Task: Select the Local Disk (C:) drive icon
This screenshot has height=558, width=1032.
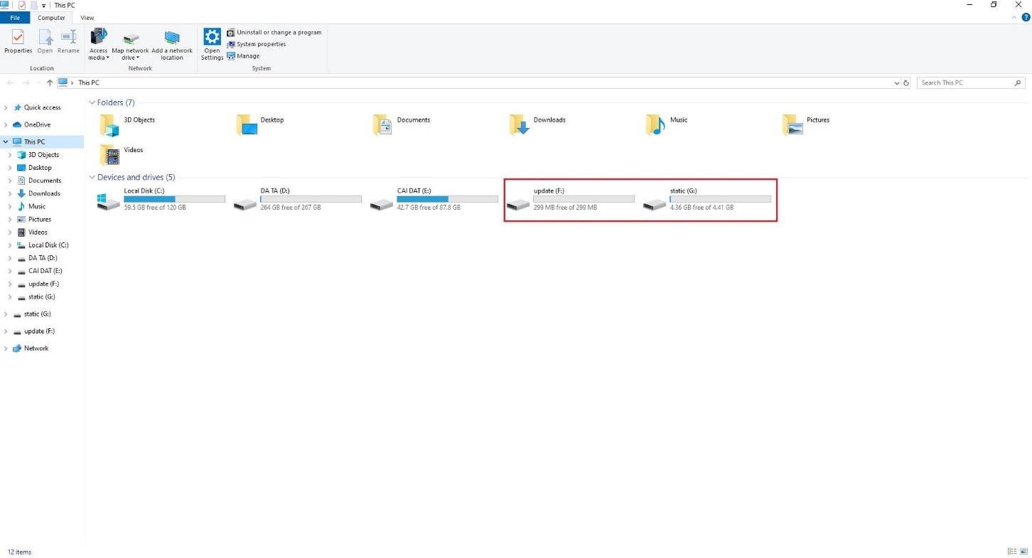Action: (109, 202)
